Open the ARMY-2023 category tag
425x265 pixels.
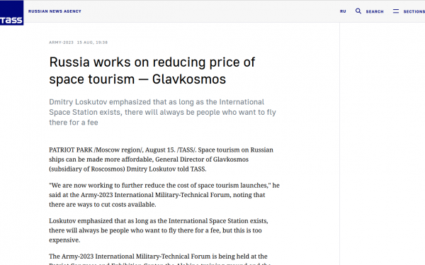click(61, 43)
